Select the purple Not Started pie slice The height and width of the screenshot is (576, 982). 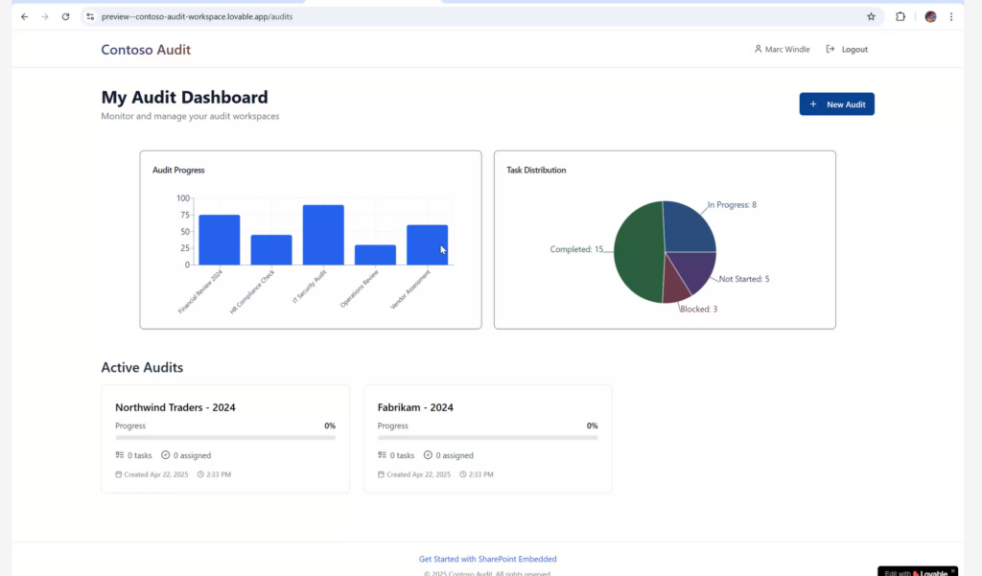tap(695, 268)
